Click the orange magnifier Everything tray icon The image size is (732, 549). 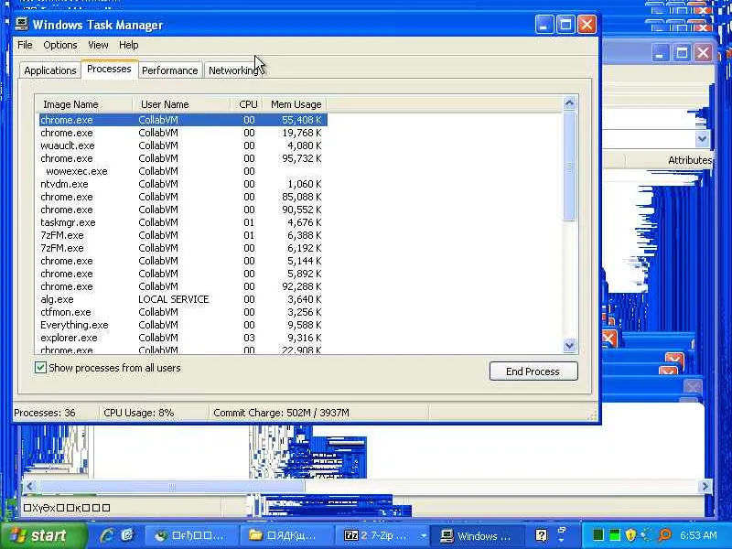665,535
